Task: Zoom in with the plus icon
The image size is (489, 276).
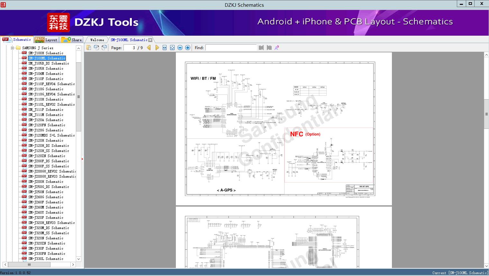Action: click(x=188, y=48)
